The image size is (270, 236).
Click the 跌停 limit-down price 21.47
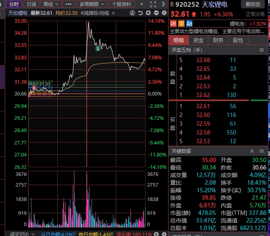point(259,198)
